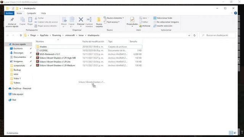
Task: Expand the address bar history dropdown
Action: coord(189,35)
